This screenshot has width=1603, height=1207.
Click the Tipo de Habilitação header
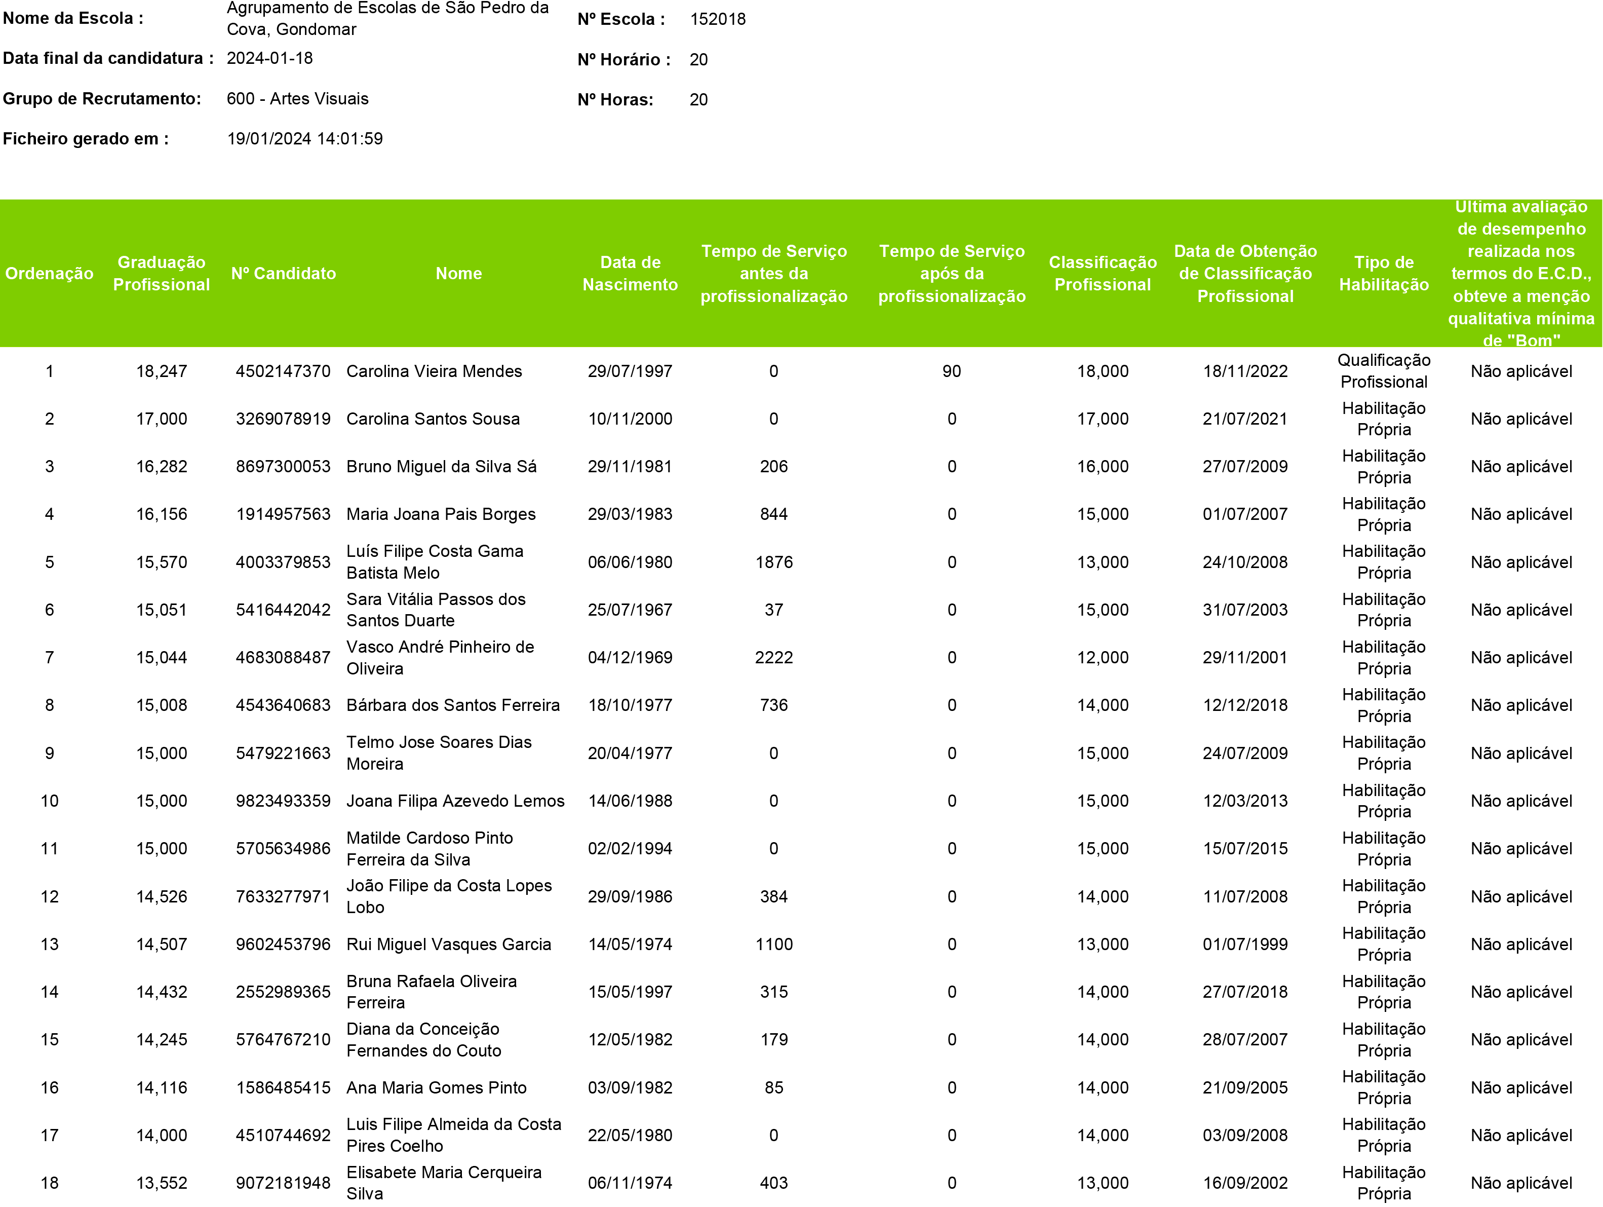click(x=1383, y=273)
